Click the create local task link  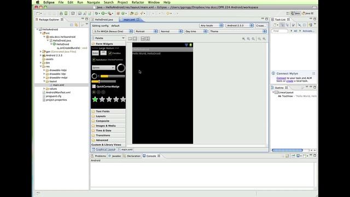[x=290, y=81]
